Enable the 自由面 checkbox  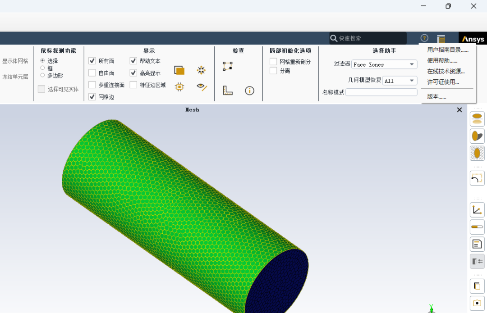tap(92, 73)
